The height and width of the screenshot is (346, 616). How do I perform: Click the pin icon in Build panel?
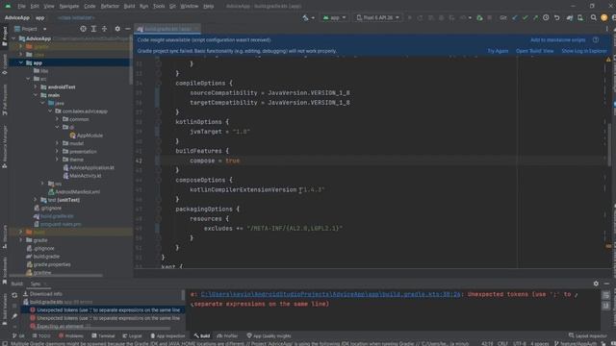[x=14, y=316]
